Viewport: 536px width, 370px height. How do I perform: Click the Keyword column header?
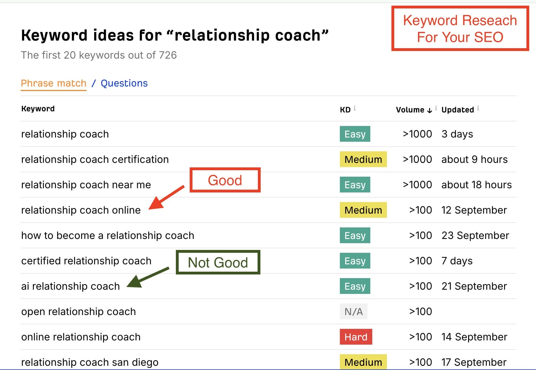tap(37, 109)
